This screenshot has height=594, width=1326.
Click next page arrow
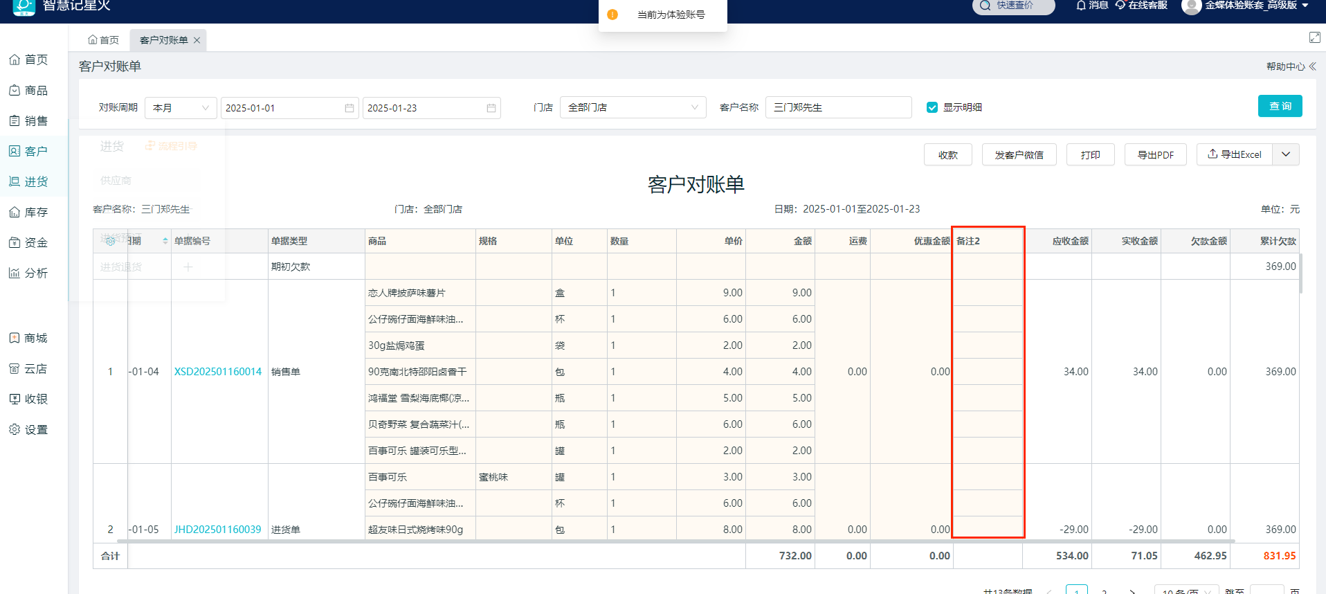(x=1132, y=592)
